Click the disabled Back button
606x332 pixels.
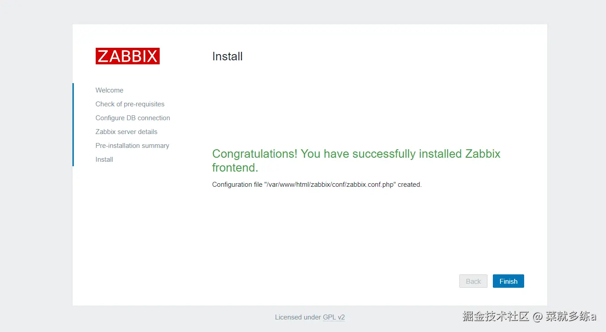(x=473, y=281)
